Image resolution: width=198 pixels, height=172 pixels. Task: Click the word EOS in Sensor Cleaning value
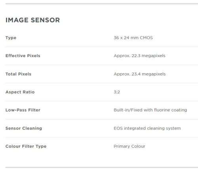pyautogui.click(x=118, y=128)
